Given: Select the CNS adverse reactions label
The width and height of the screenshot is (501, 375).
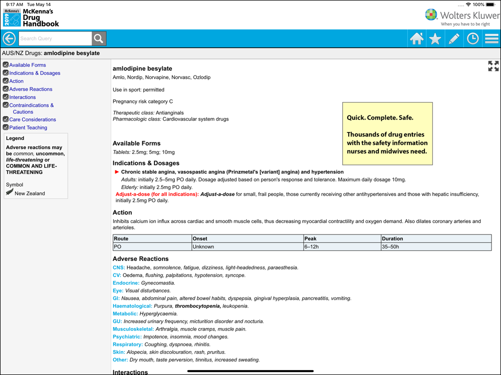Looking at the screenshot, I should pyautogui.click(x=119, y=267).
